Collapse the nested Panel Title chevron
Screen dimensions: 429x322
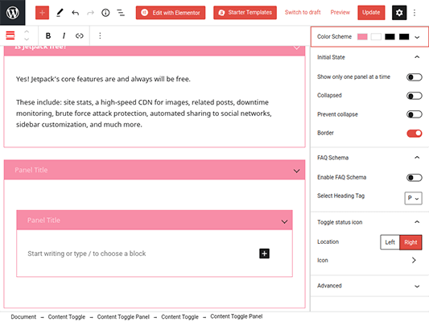285,221
